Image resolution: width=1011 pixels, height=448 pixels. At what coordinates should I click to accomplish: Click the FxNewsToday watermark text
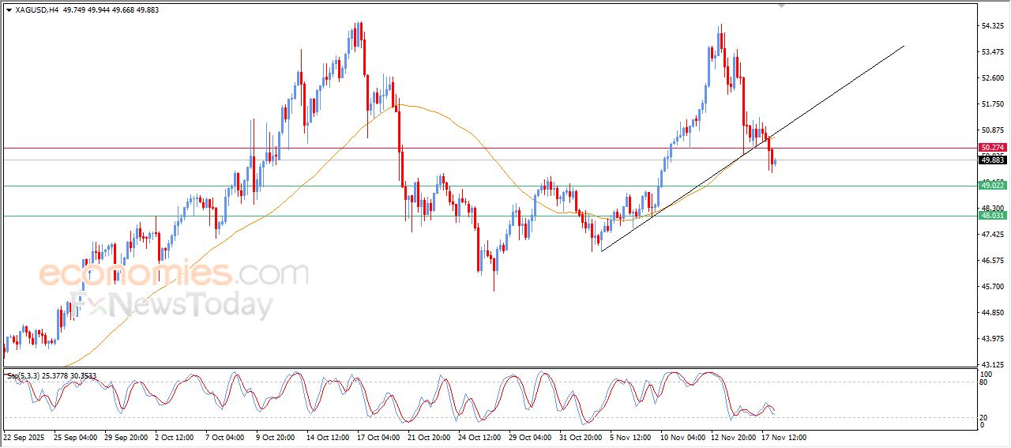click(x=172, y=304)
